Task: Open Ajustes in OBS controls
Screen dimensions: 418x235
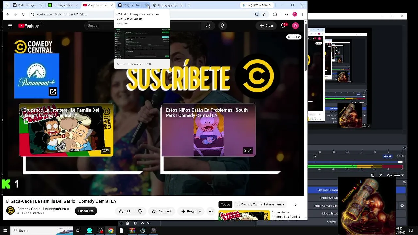Action: 331,222
